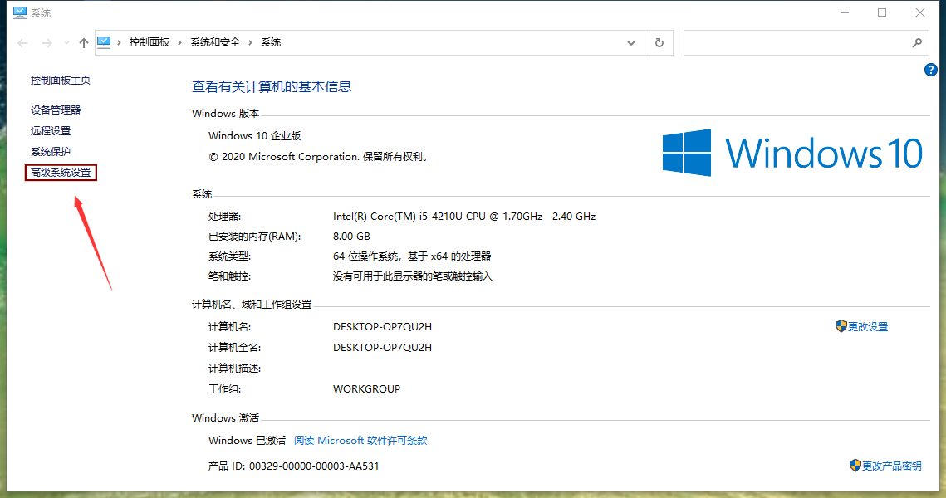This screenshot has width=946, height=498.
Task: Click the DESKTOP-OP7QU2H value beside 计算机全名
Action: click(x=383, y=347)
